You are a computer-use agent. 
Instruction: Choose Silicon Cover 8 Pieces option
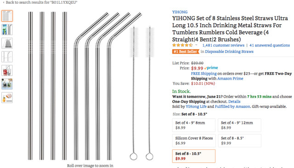tap(194, 140)
